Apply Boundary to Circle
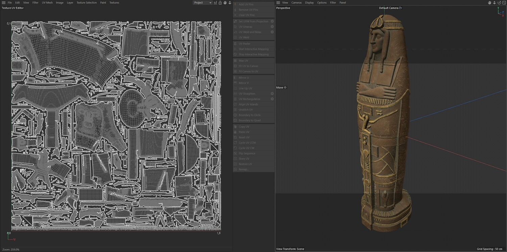 [x=254, y=115]
